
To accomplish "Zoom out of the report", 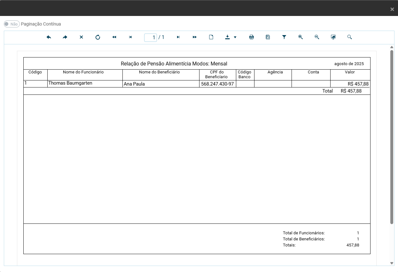I will [x=317, y=37].
